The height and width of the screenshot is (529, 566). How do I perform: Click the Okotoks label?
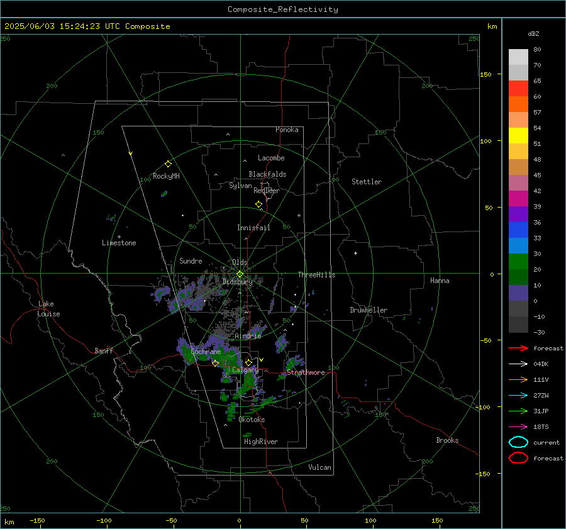click(252, 420)
